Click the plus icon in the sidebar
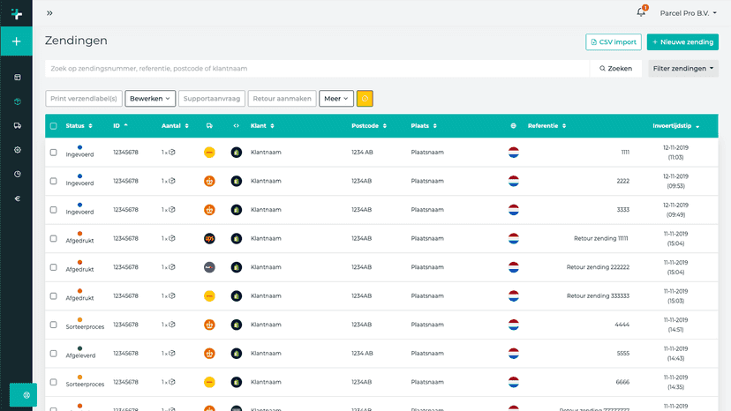Screen dimensions: 731x411 click(x=16, y=41)
